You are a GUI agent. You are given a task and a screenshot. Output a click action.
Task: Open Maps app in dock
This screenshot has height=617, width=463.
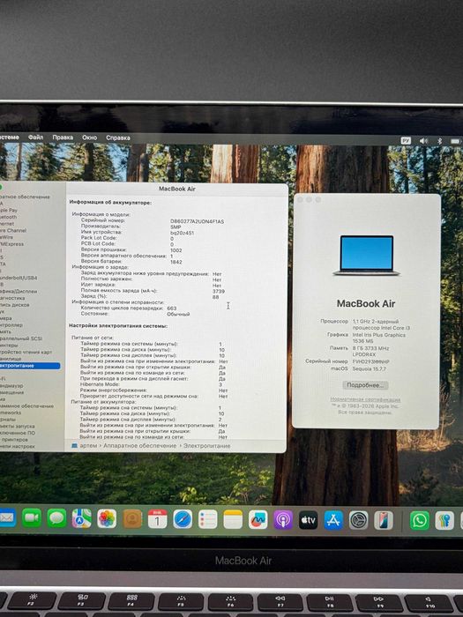coord(82,518)
